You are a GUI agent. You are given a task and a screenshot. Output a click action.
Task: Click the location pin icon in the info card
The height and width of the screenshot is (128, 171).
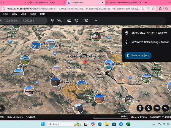coord(126,33)
